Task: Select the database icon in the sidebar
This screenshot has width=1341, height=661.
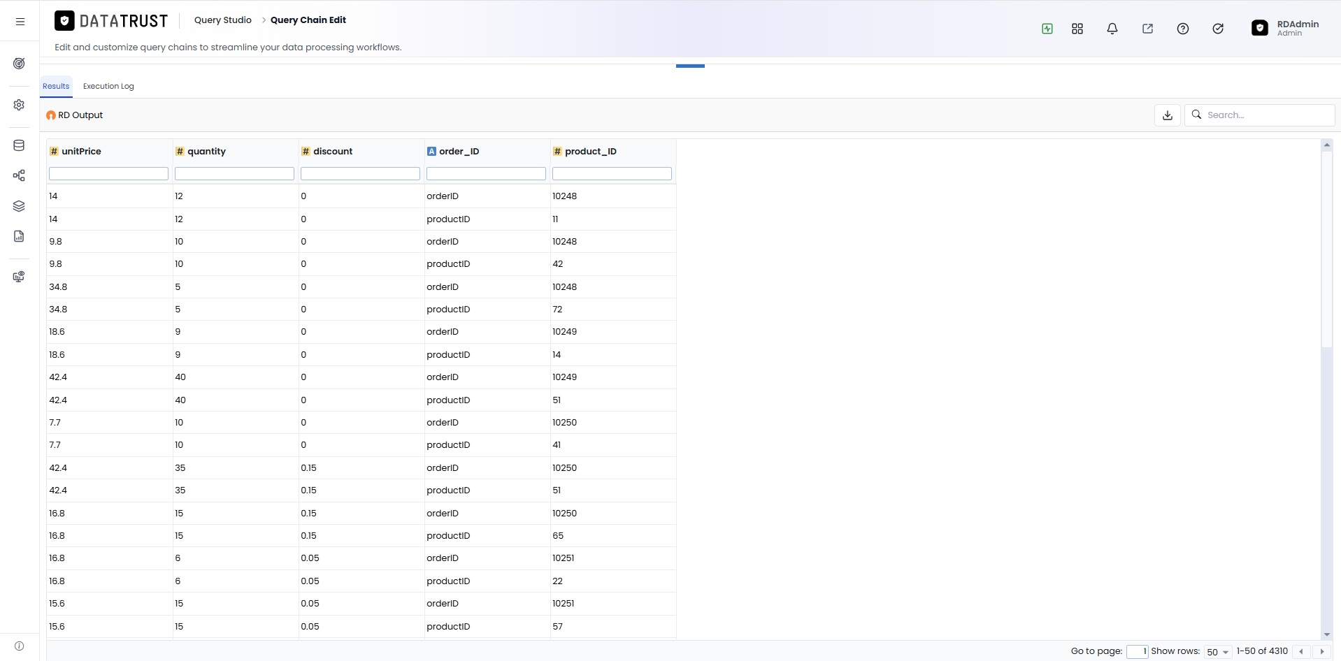Action: pyautogui.click(x=19, y=145)
